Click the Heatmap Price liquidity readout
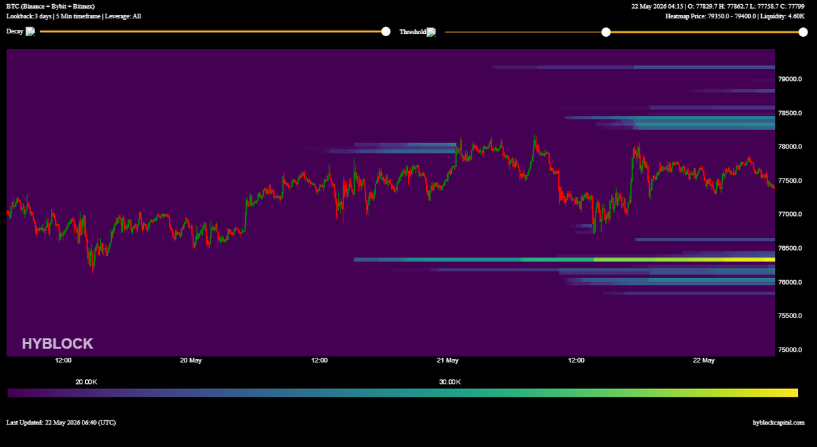Viewport: 817px width, 447px height. [735, 16]
